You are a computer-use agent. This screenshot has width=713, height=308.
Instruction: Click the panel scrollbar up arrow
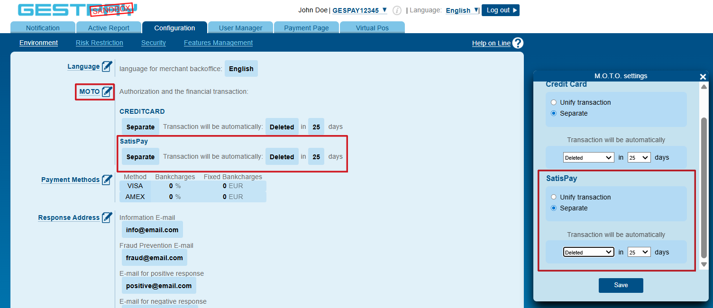(x=704, y=87)
